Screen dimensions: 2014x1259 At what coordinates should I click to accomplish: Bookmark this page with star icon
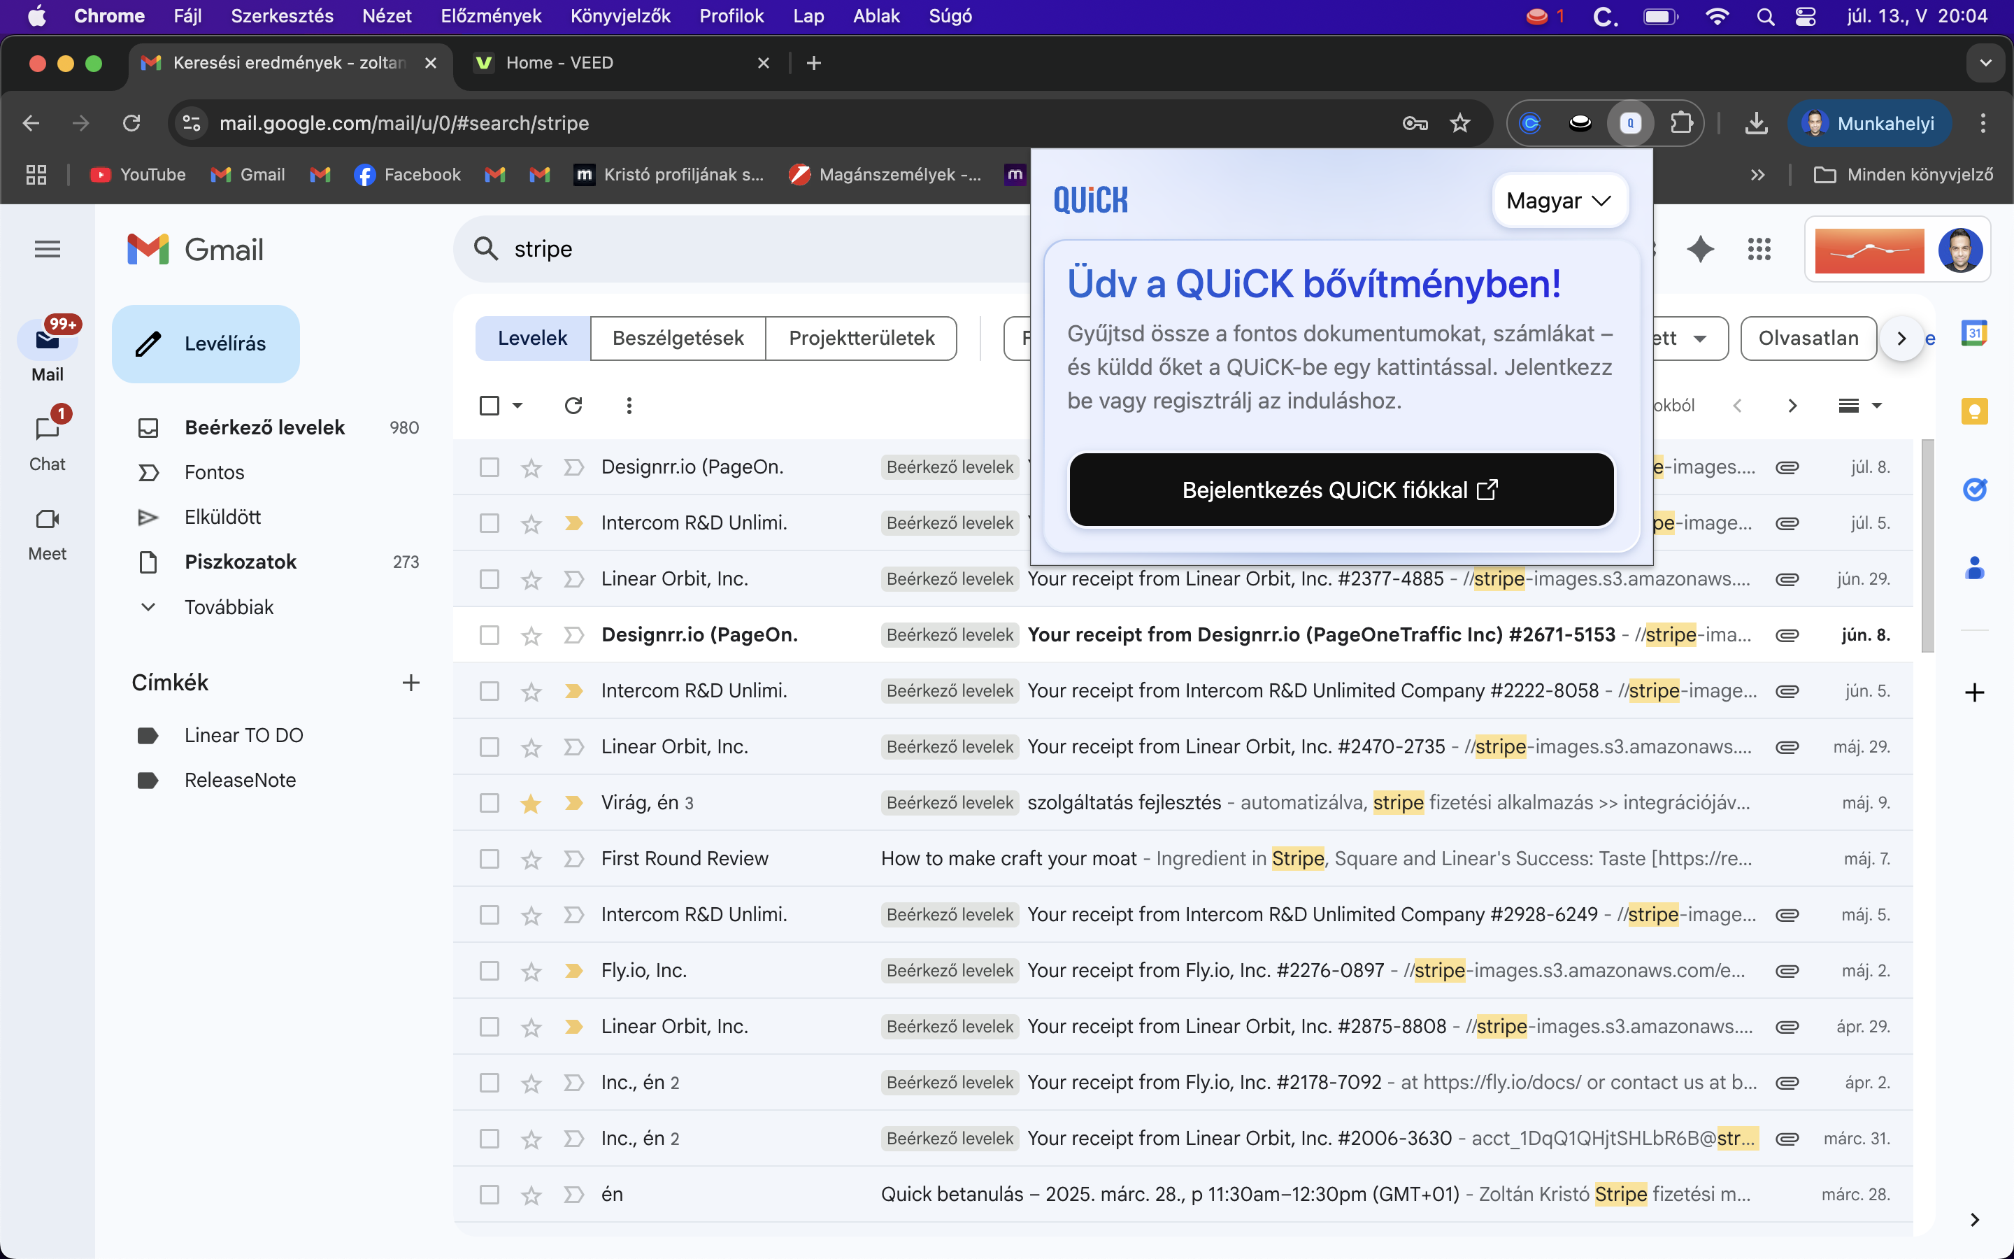pos(1459,123)
